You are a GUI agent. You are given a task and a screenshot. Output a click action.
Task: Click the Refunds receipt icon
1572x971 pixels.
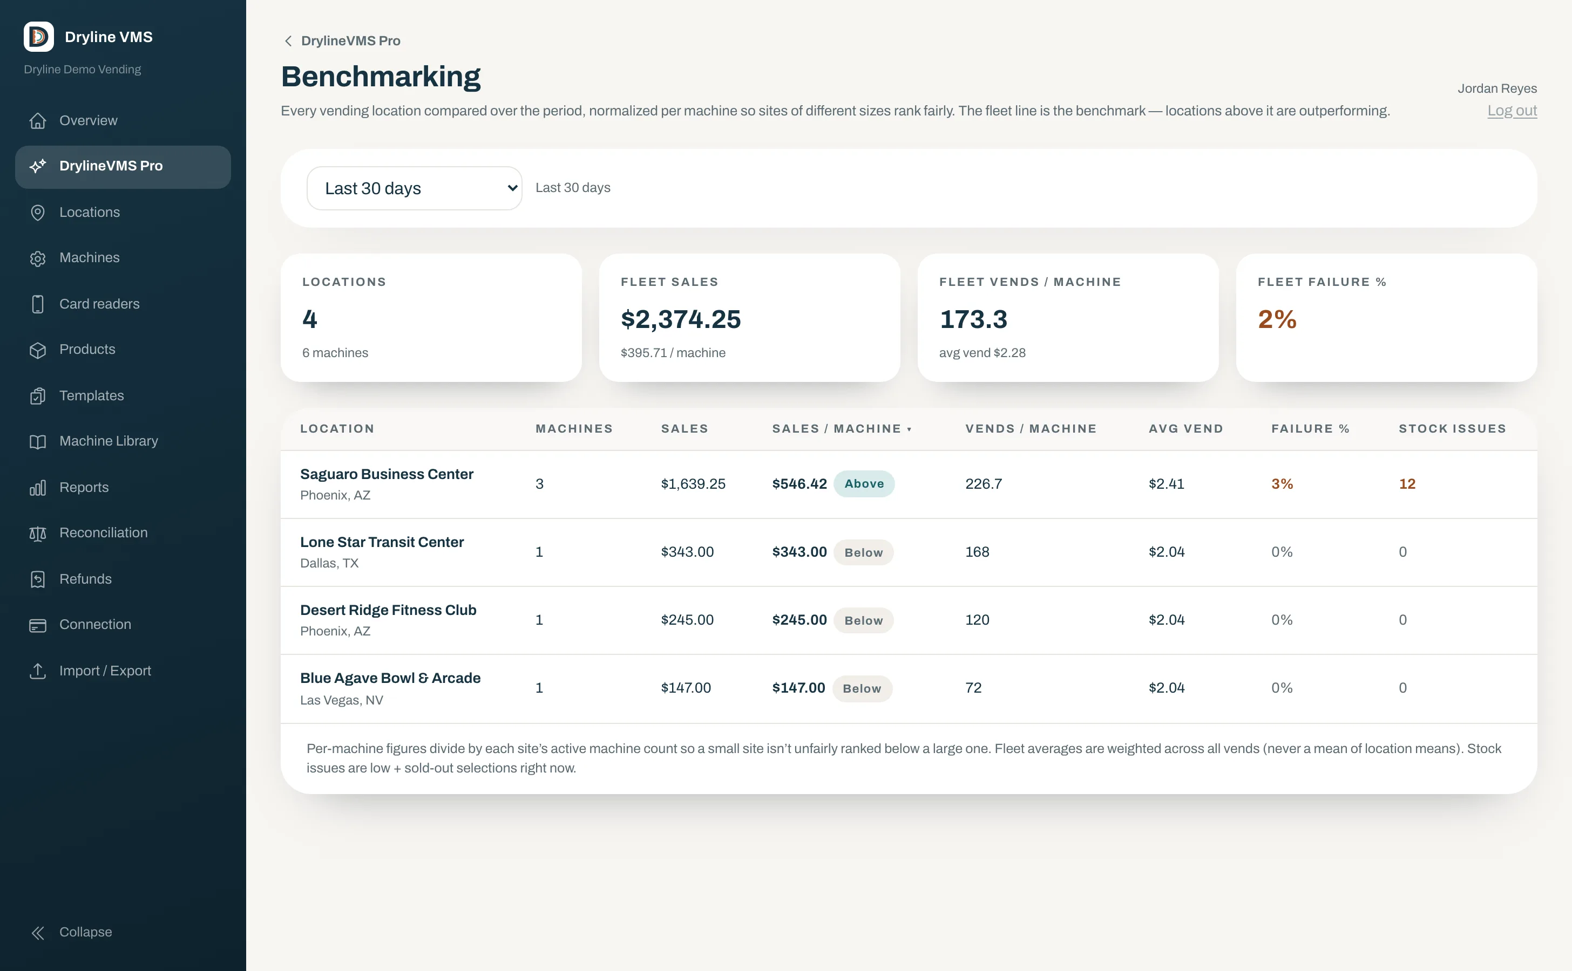coord(38,579)
